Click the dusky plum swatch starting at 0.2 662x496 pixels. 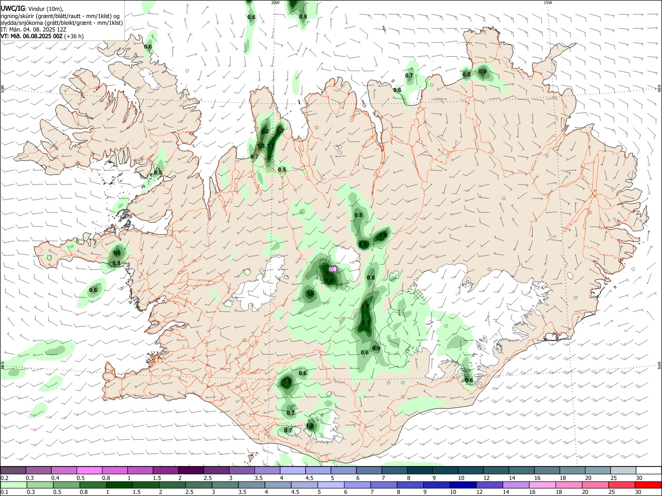(13, 470)
